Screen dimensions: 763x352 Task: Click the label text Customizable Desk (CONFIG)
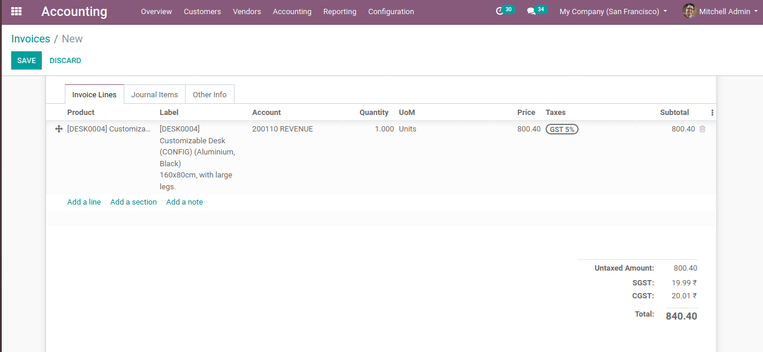tap(197, 146)
